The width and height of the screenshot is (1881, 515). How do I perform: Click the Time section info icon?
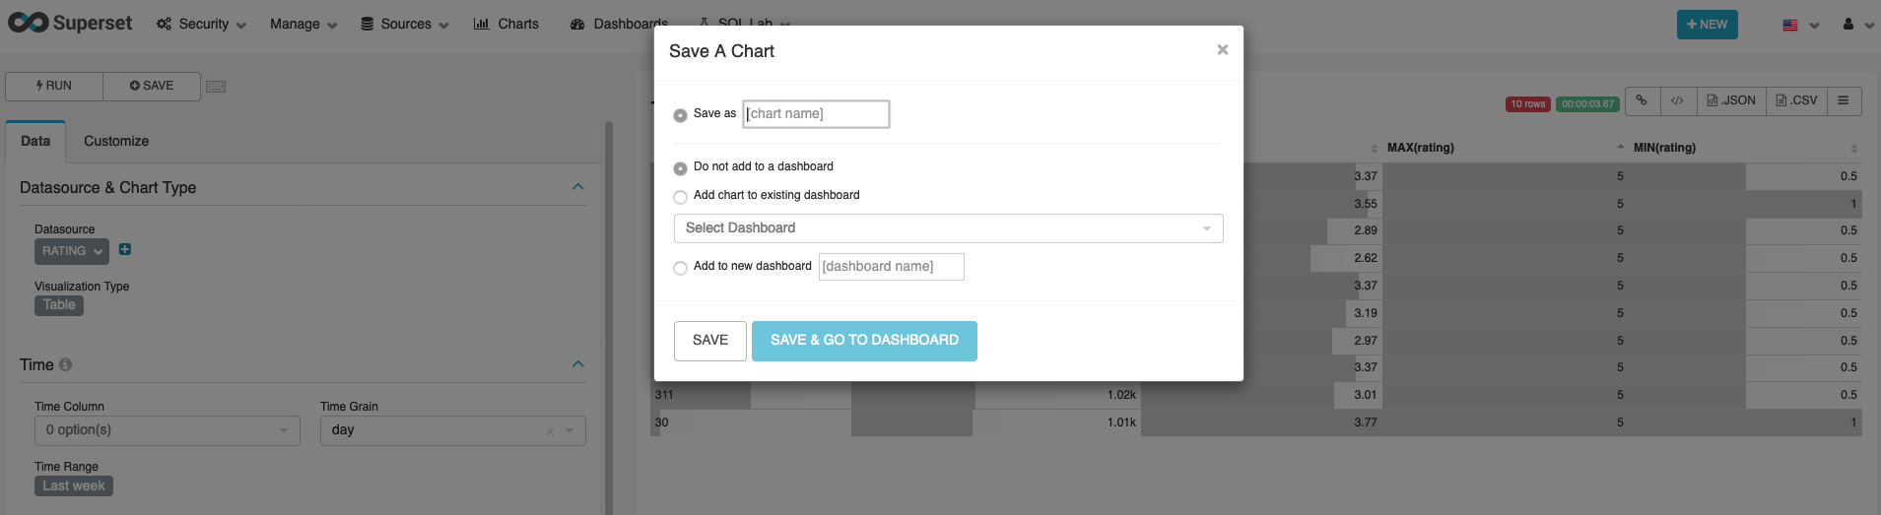(x=66, y=364)
